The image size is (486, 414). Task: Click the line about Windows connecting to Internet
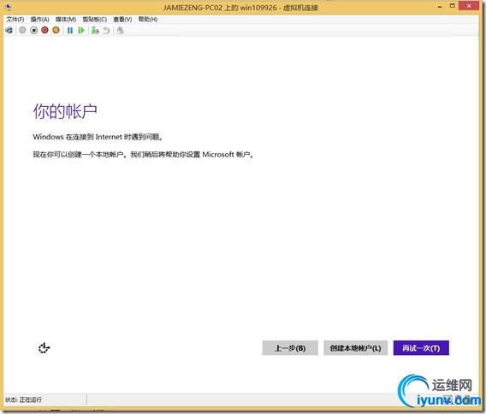click(98, 137)
